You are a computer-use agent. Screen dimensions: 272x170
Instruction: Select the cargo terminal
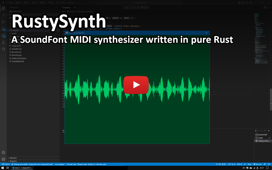click(x=260, y=138)
